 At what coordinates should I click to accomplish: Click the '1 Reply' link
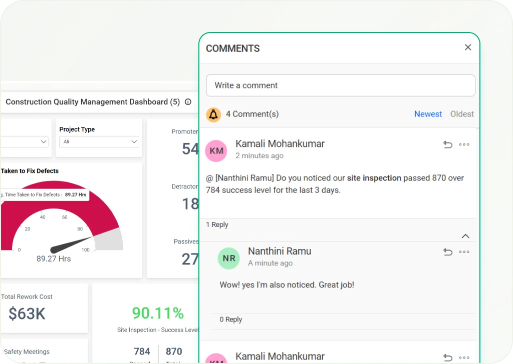tap(217, 224)
